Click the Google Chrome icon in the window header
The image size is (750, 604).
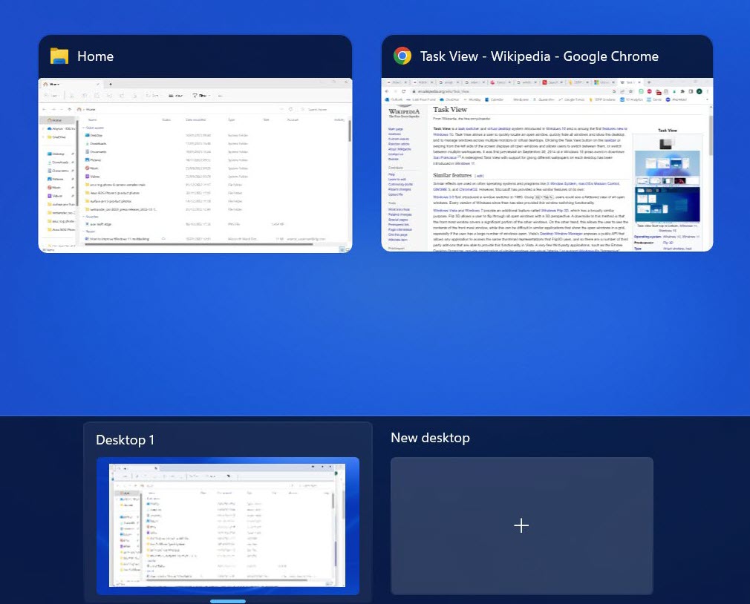[x=402, y=56]
